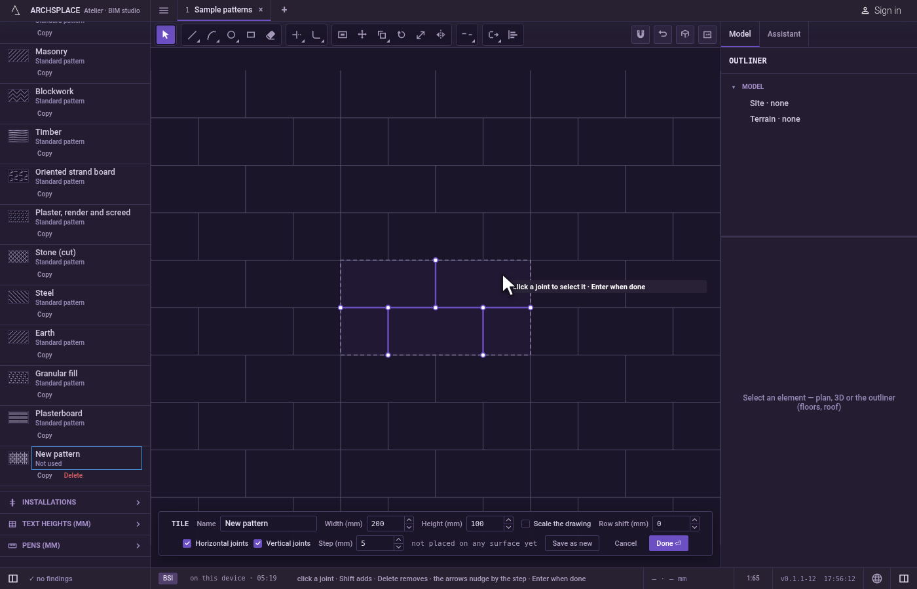Image resolution: width=917 pixels, height=589 pixels.
Task: Toggle the right panel layout icon in status bar
Action: [x=904, y=579]
